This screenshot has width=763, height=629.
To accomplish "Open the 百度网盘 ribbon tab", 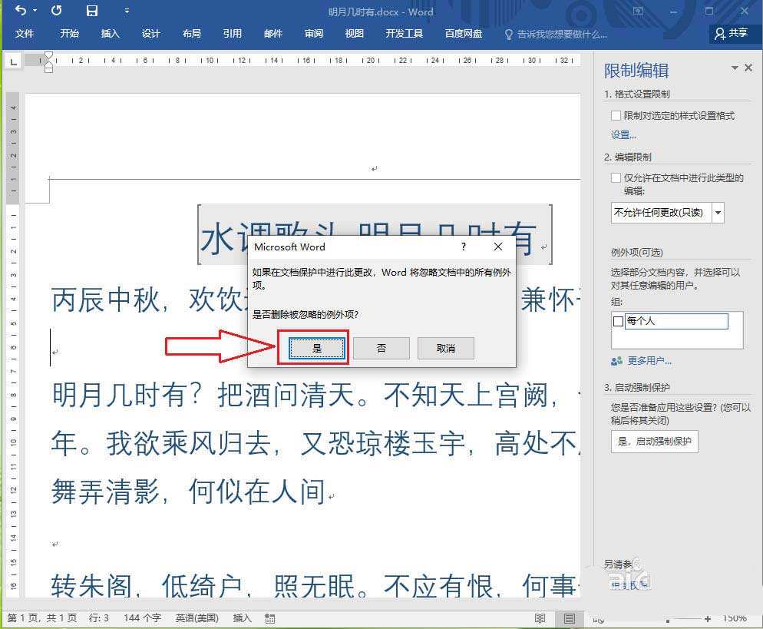I will [x=464, y=34].
